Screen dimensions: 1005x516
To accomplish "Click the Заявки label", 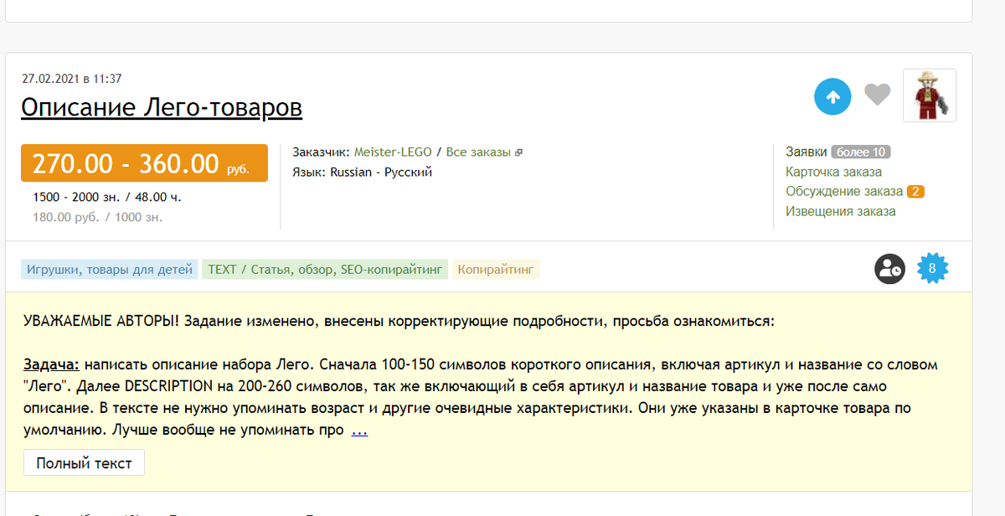I will tap(806, 152).
